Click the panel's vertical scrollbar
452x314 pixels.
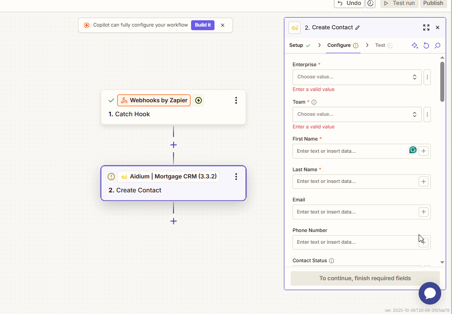click(442, 81)
